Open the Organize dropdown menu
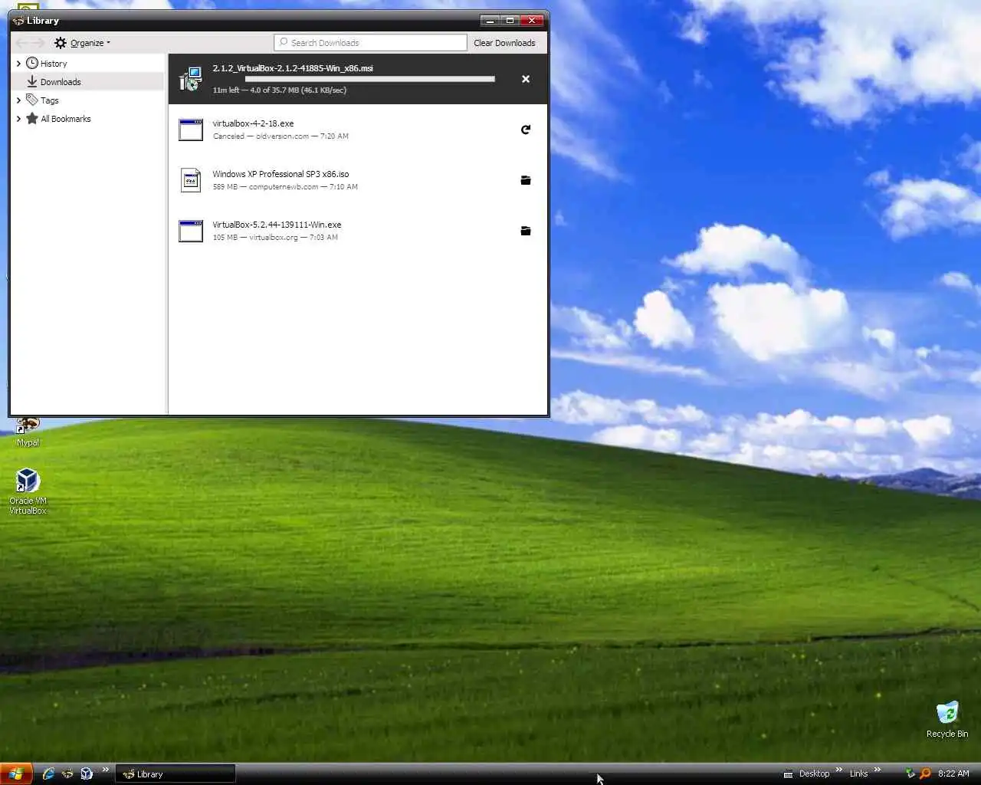 pos(83,43)
